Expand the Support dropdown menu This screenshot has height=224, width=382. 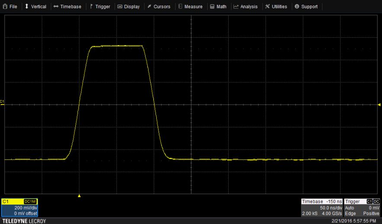(306, 6)
